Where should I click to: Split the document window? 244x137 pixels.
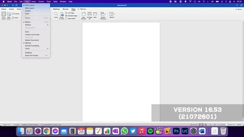click(x=95, y=15)
